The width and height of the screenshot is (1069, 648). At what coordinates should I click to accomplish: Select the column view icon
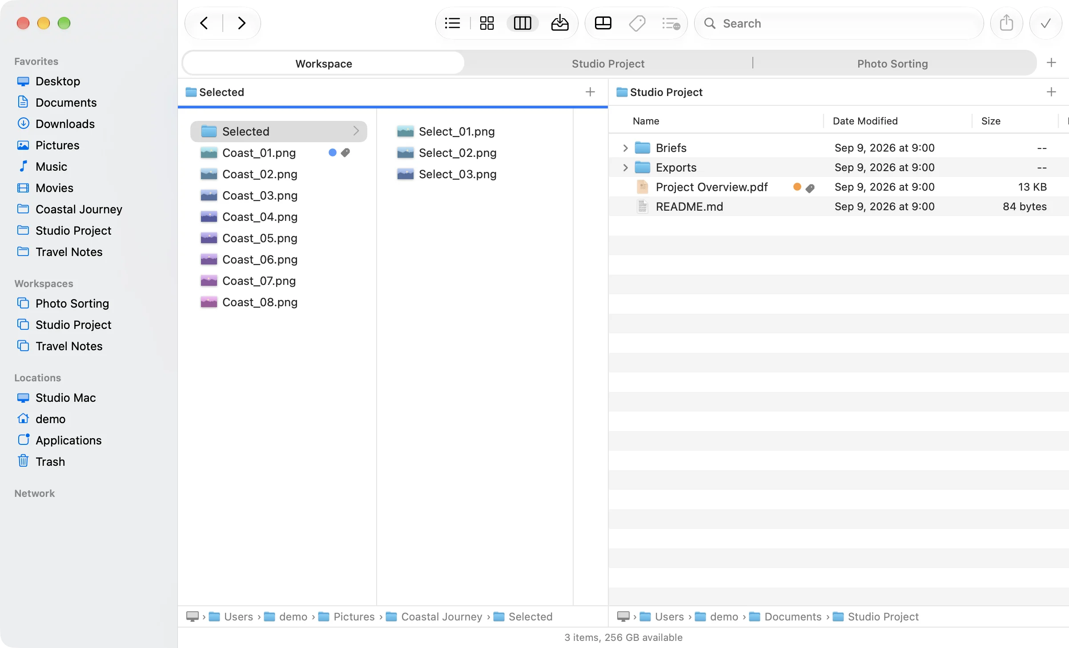[522, 23]
